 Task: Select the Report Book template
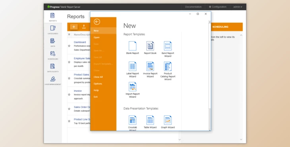(150, 48)
